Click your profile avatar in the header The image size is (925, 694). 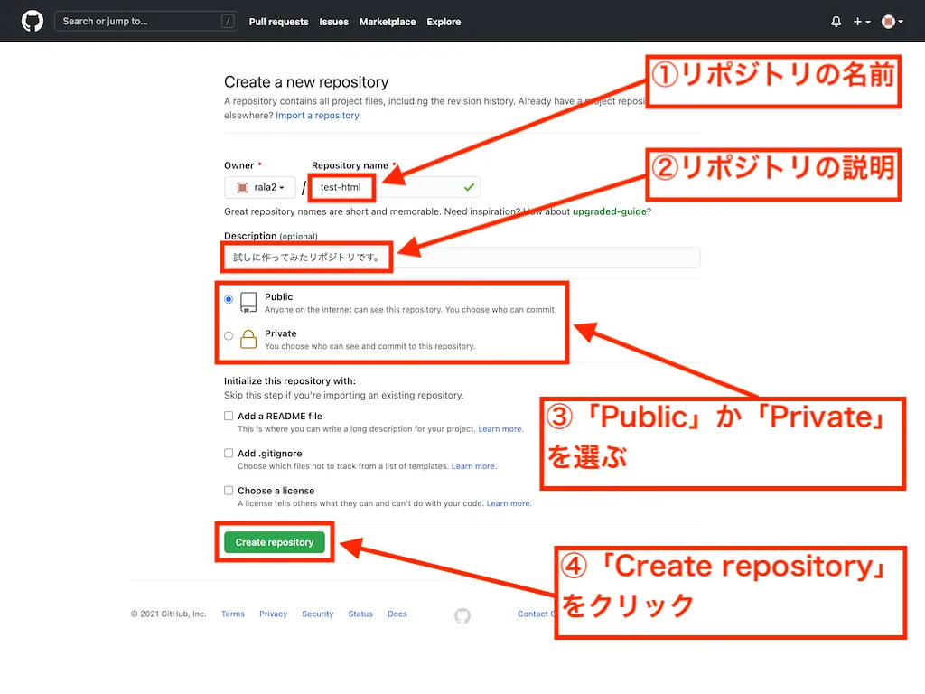(889, 21)
